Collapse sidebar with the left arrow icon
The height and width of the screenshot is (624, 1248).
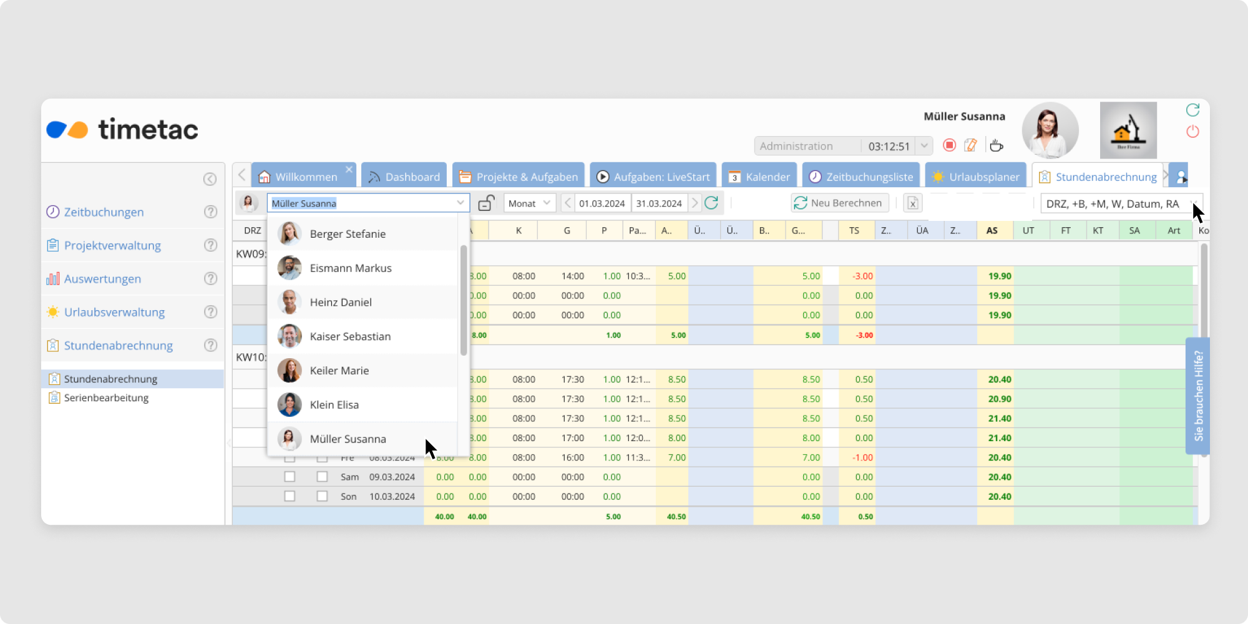click(210, 179)
